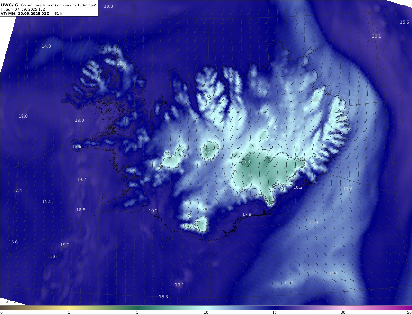The width and height of the screenshot is (412, 315).
Task: Click the 5.8 value on the large glacier
Action: tap(247, 162)
